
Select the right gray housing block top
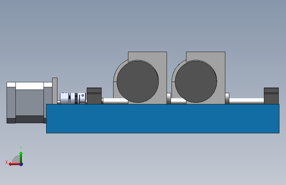[x=206, y=56]
